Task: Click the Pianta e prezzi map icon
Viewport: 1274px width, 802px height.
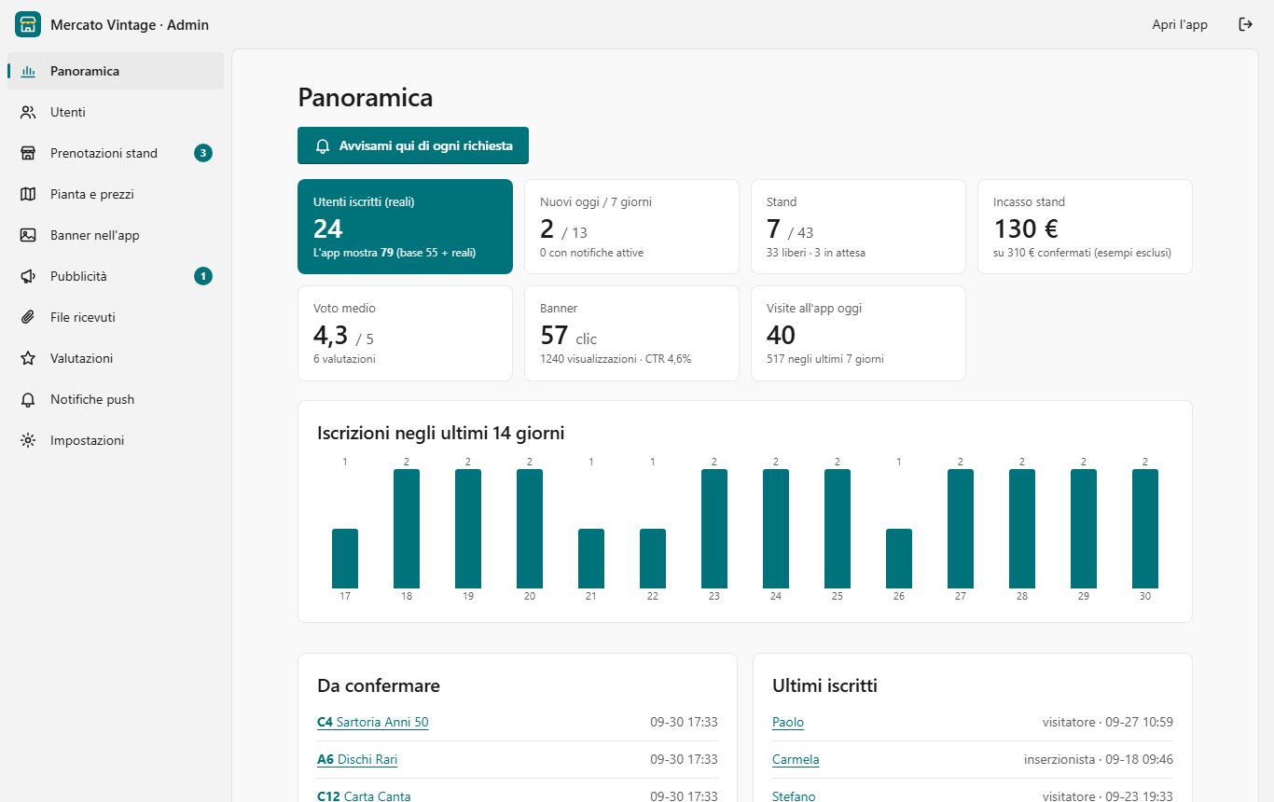Action: point(28,194)
